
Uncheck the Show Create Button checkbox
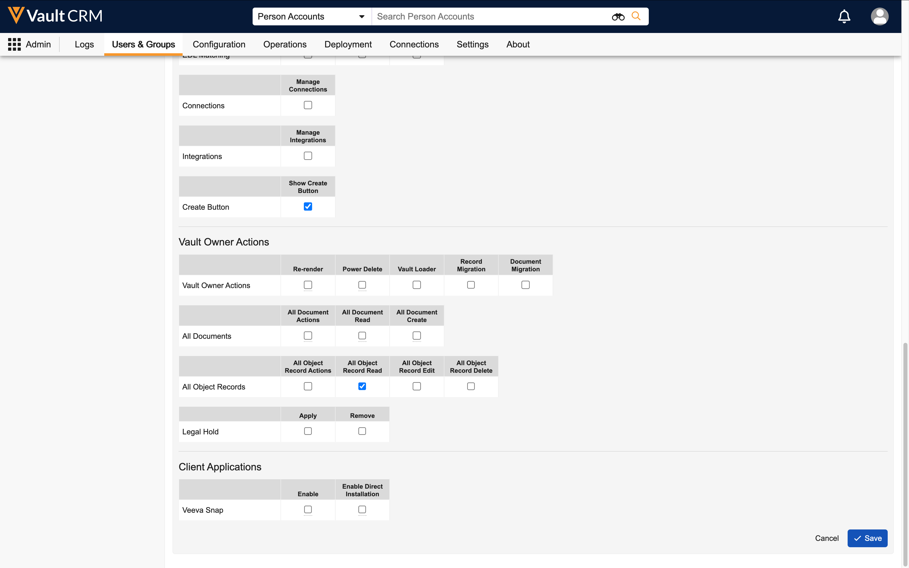click(308, 207)
